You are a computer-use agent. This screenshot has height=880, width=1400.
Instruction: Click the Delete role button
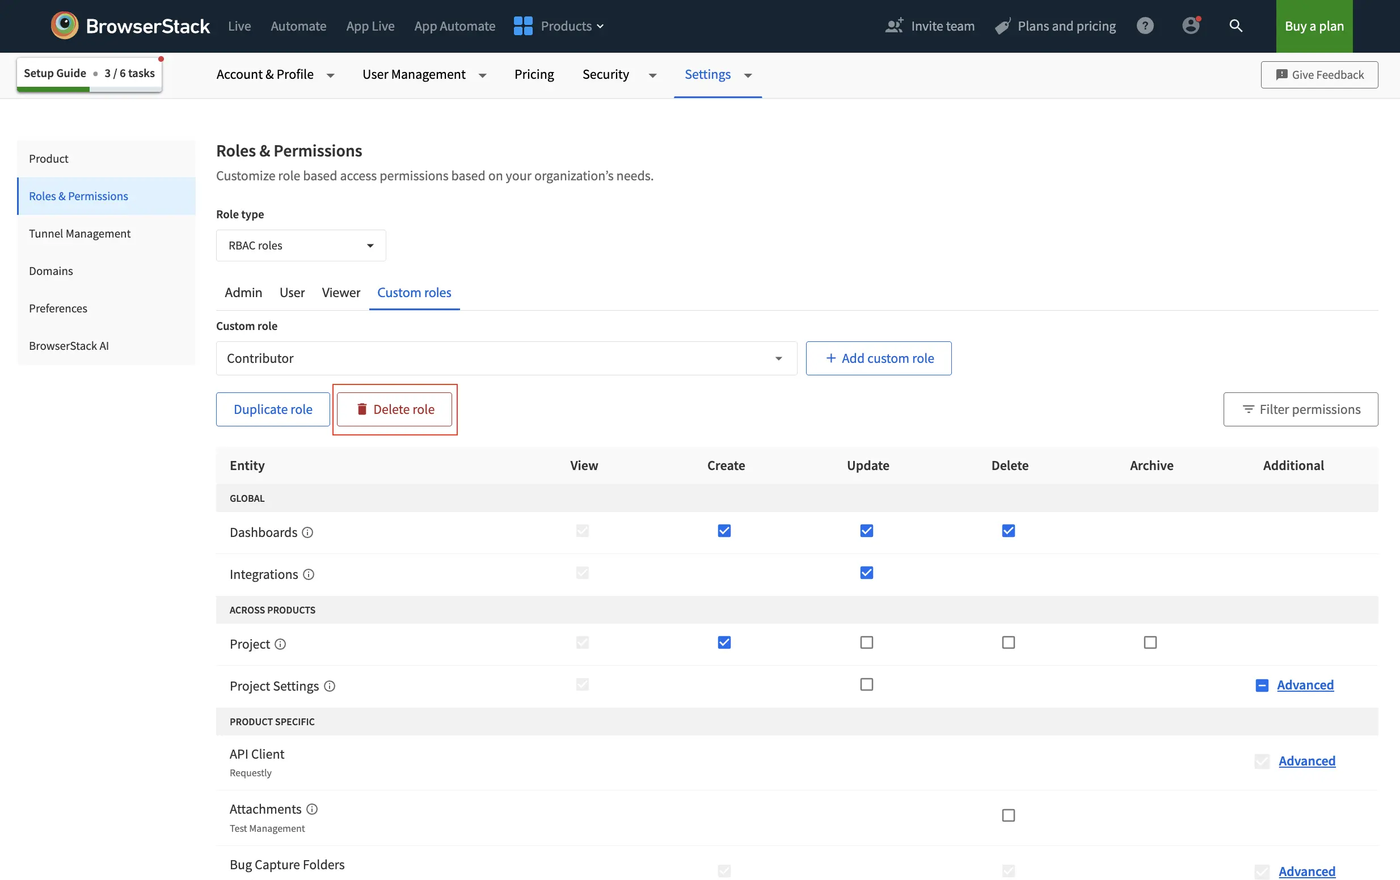tap(394, 409)
